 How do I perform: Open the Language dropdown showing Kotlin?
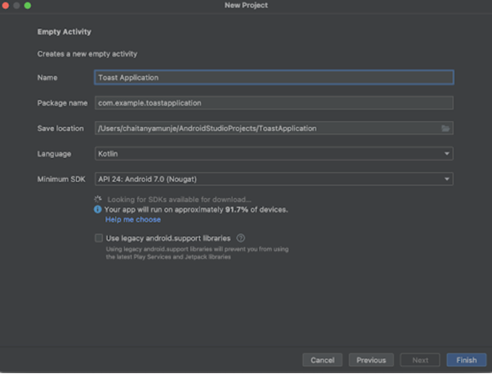click(274, 153)
